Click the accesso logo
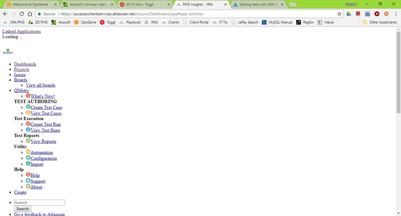The image size is (401, 216). (x=8, y=51)
